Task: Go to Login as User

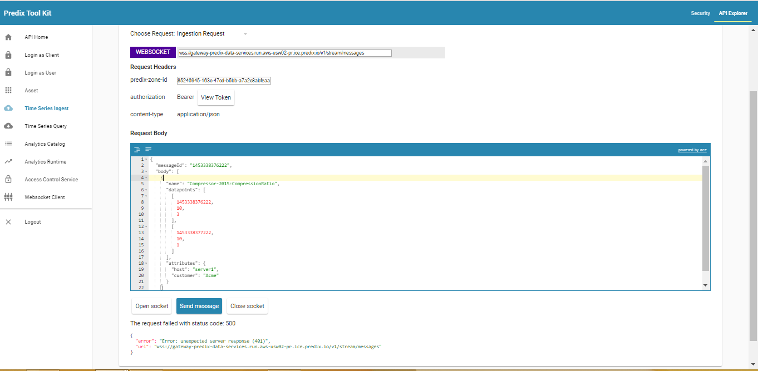Action: 40,73
